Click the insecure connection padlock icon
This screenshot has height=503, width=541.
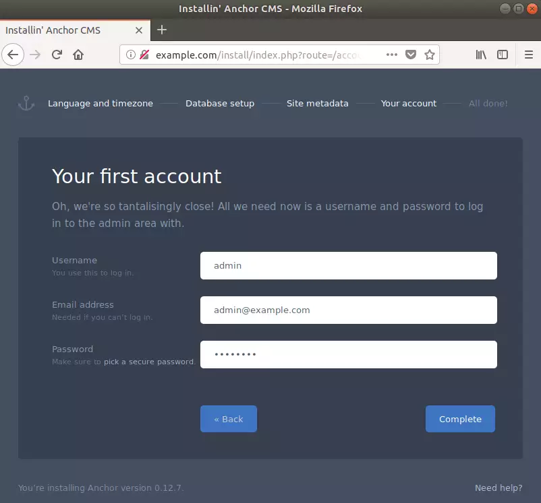tap(144, 55)
